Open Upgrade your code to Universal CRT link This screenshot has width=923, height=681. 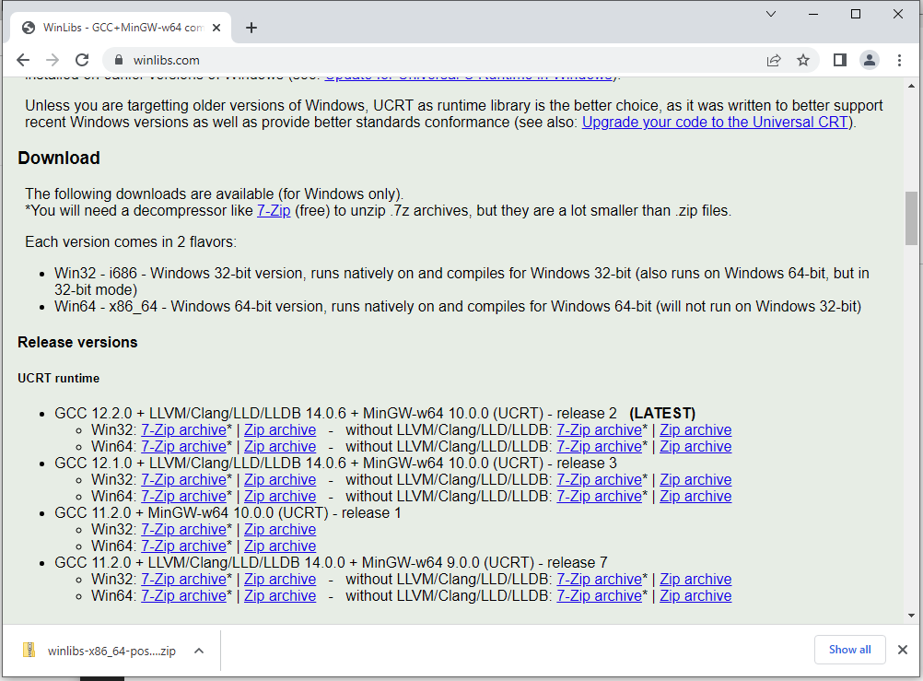click(x=717, y=123)
